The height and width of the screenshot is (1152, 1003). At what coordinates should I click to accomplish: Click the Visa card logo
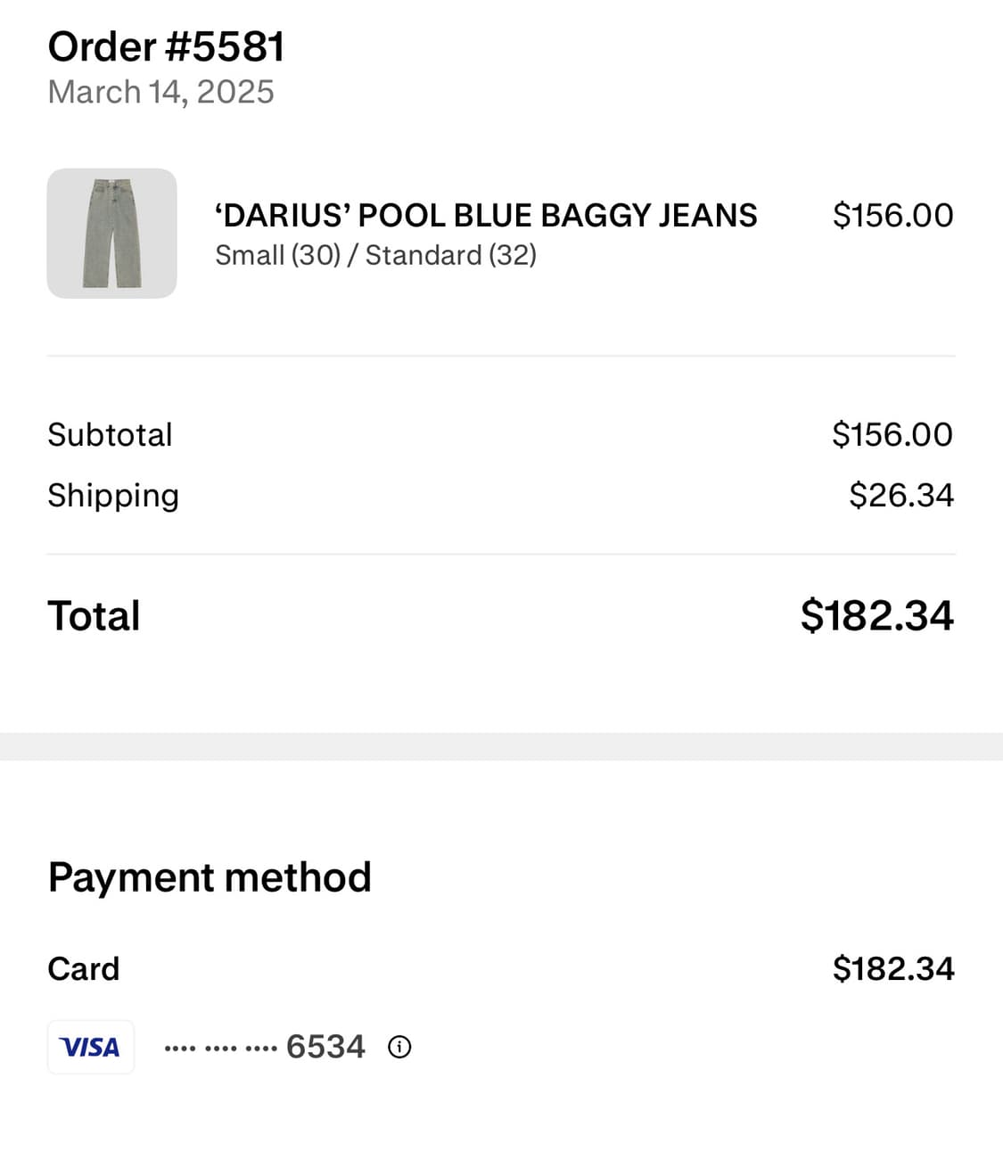click(90, 1047)
